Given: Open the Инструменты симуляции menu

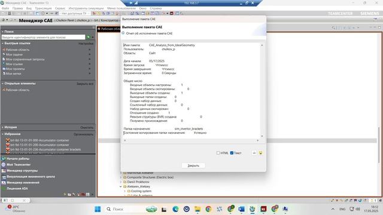Looking at the screenshot, I should click(x=86, y=8).
